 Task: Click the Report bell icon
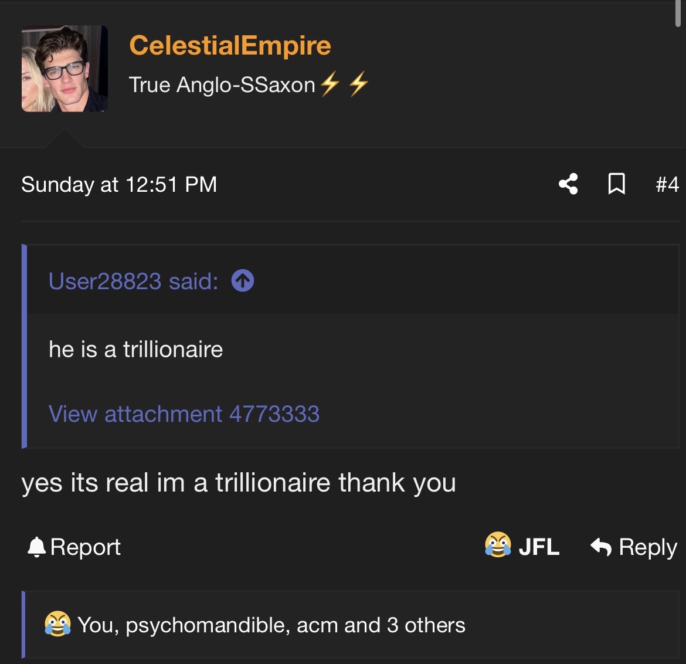click(36, 547)
